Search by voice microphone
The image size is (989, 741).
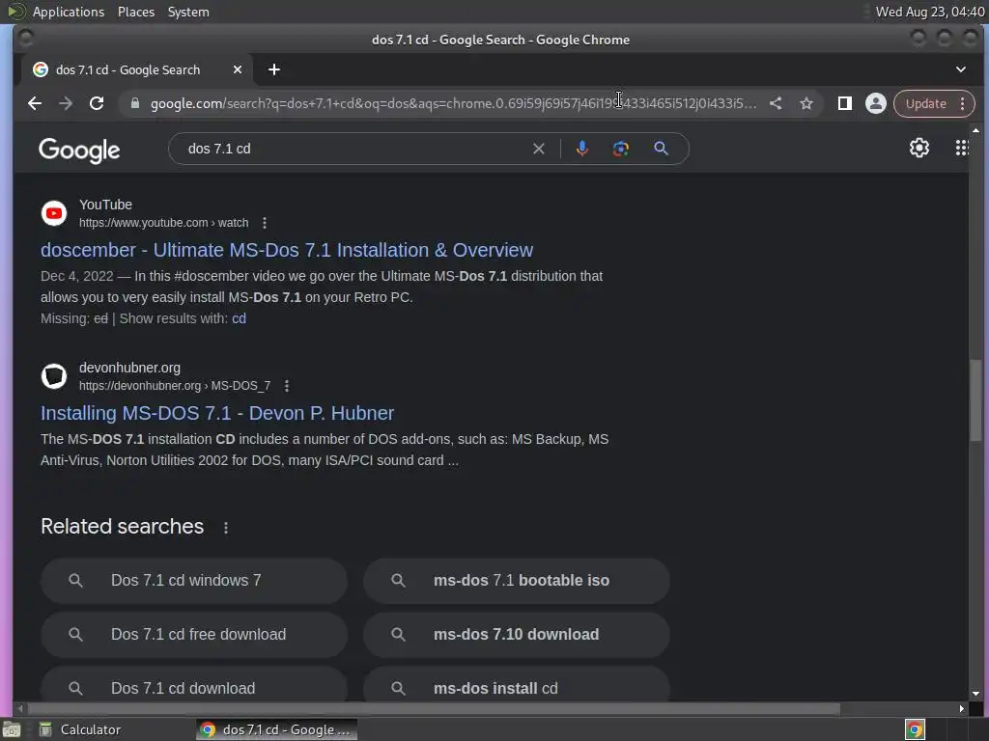[582, 149]
